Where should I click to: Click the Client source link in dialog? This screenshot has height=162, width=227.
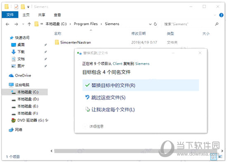[x=117, y=63]
